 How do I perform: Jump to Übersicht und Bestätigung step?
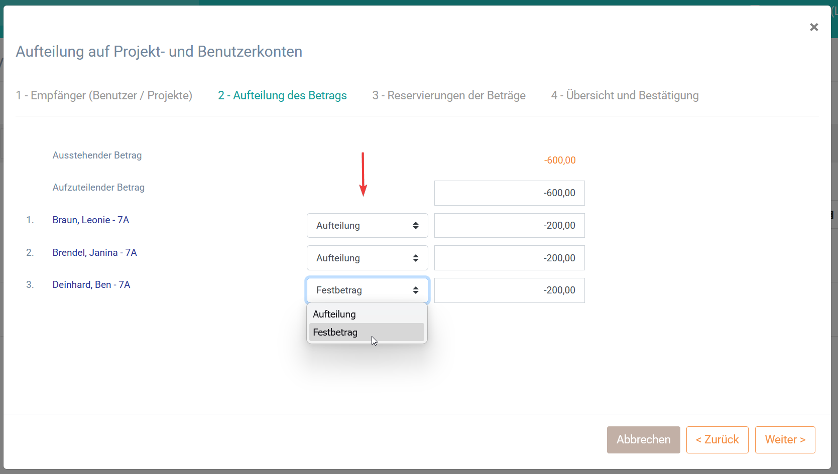tap(625, 96)
